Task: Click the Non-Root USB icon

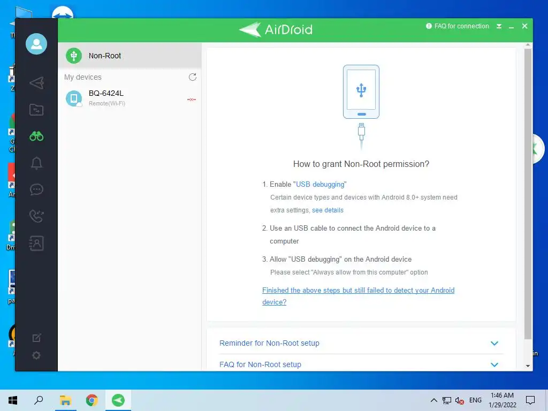Action: tap(74, 56)
